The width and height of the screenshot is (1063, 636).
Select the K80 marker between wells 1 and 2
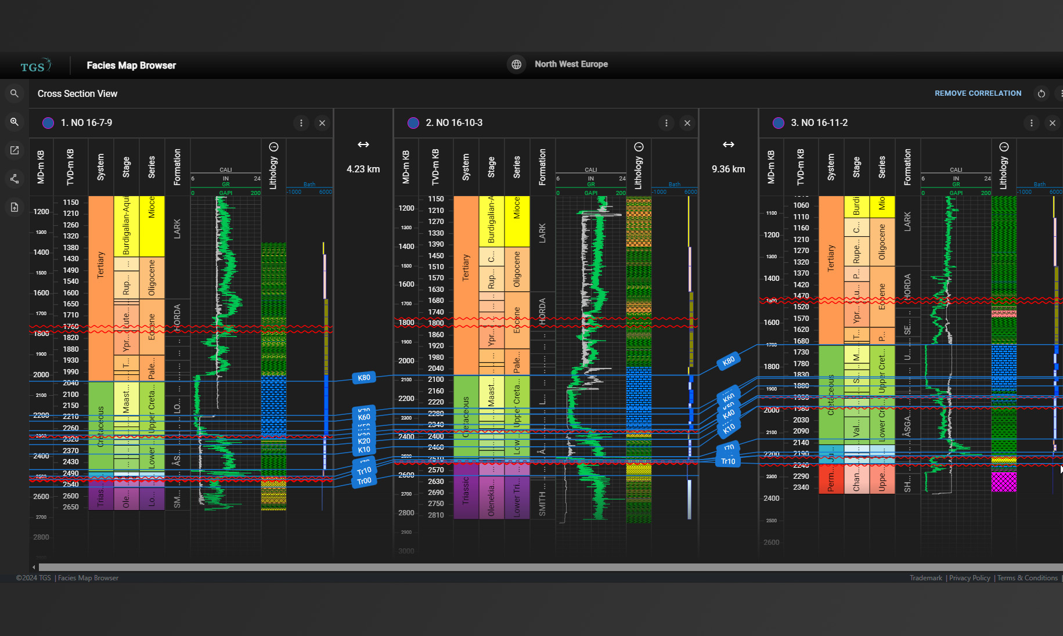(364, 378)
